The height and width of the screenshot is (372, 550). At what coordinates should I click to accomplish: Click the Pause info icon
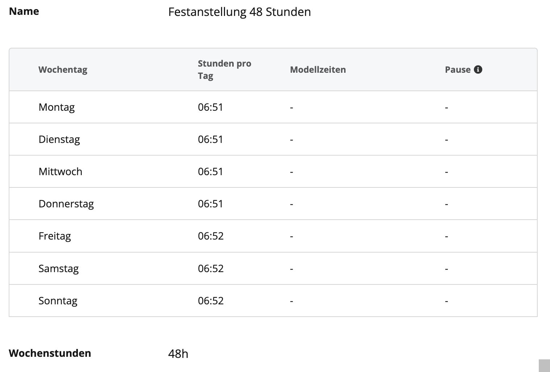click(478, 69)
